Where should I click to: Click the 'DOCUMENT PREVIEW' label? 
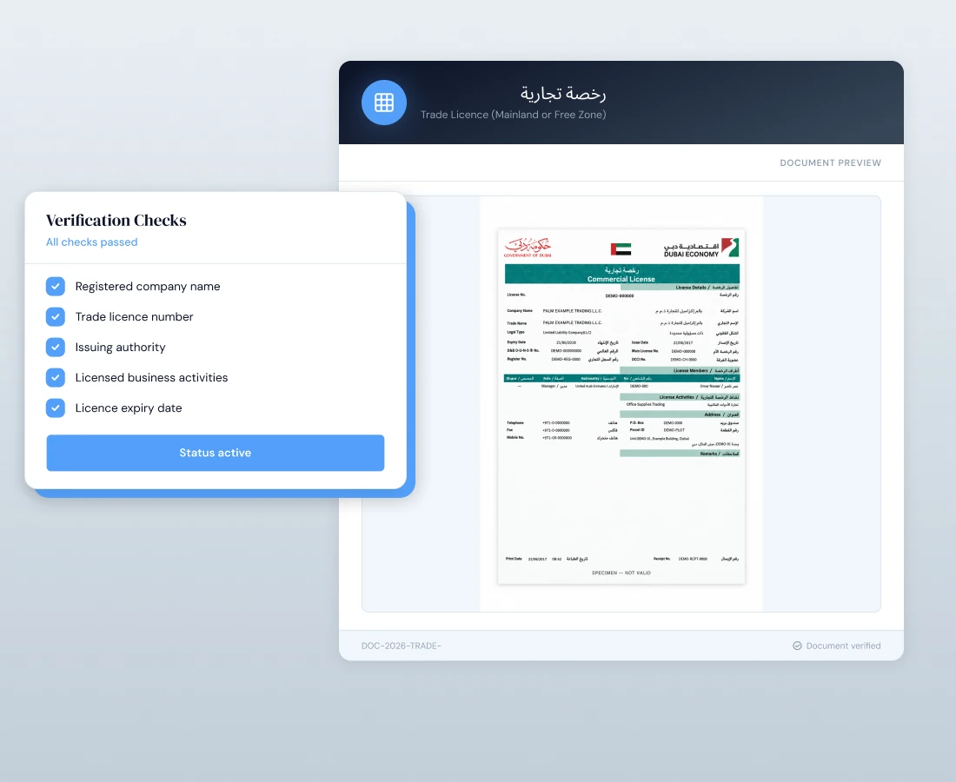830,162
